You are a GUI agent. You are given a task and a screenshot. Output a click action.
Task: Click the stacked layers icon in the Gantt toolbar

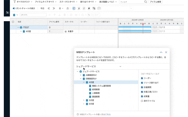94,8
